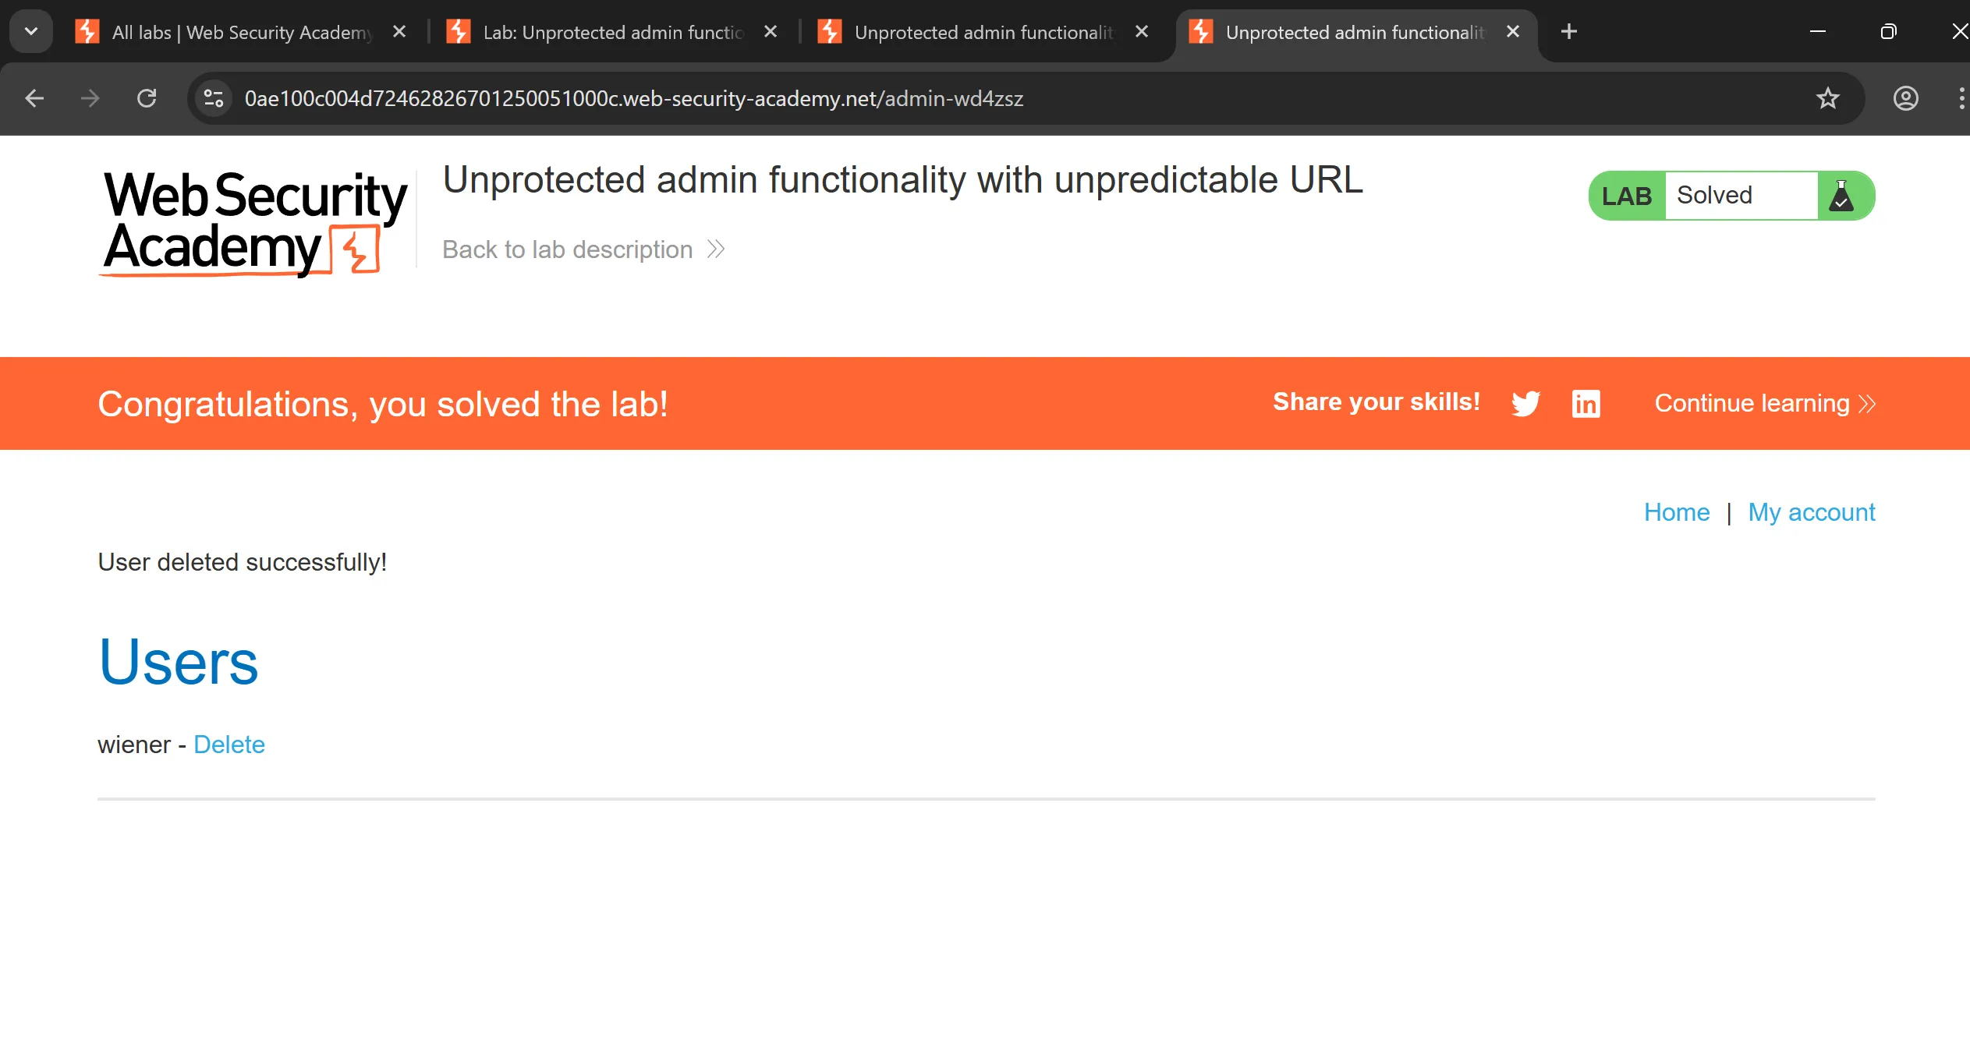The height and width of the screenshot is (1047, 1970).
Task: Bookmark this page with star icon
Action: [1828, 98]
